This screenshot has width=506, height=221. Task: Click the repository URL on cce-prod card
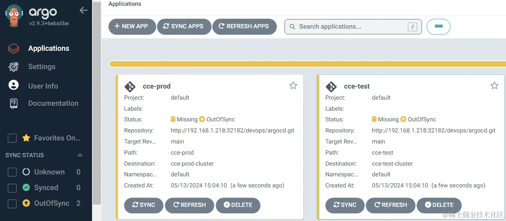[233, 131]
